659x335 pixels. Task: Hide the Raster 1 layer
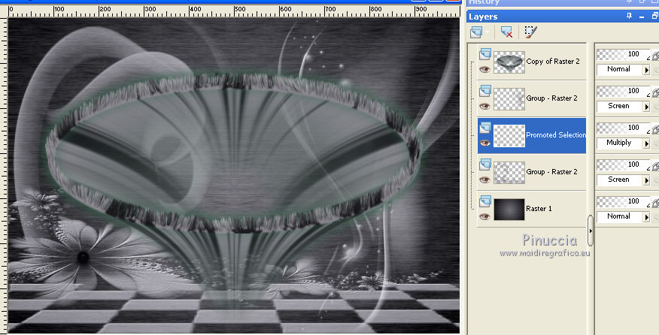(x=484, y=216)
